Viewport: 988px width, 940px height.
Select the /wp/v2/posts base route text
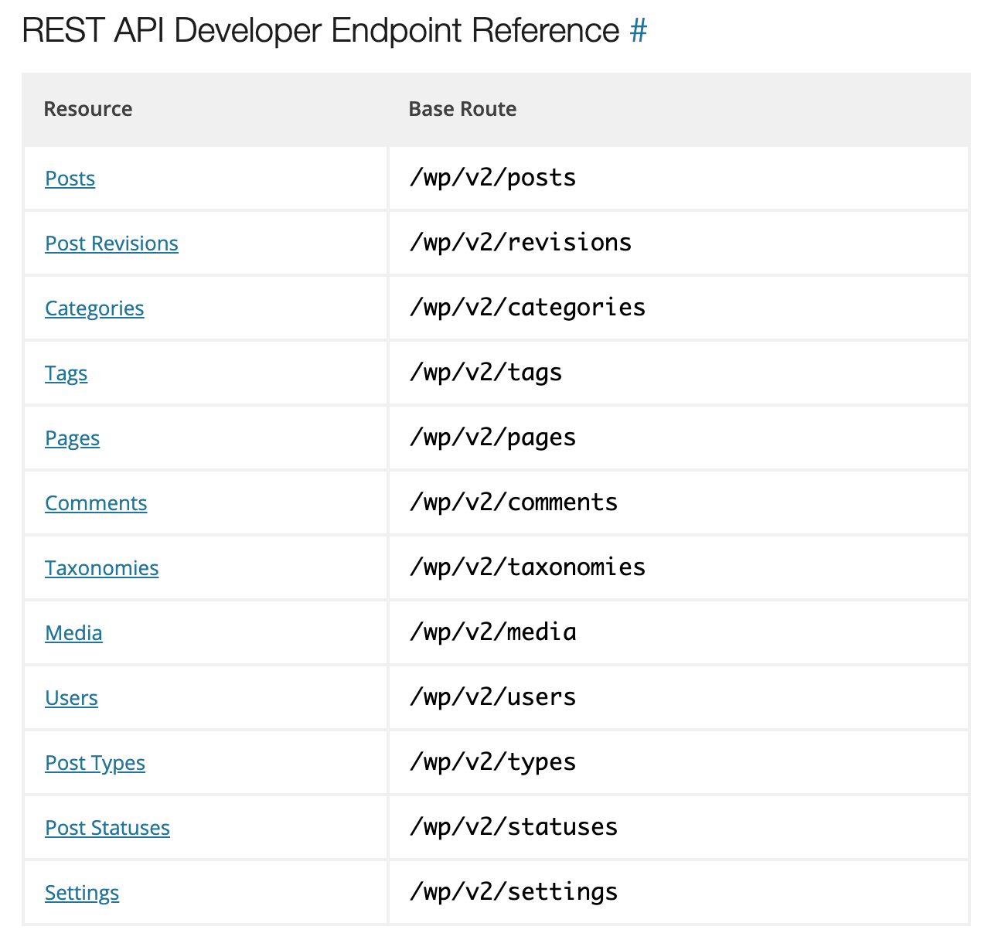pos(492,178)
